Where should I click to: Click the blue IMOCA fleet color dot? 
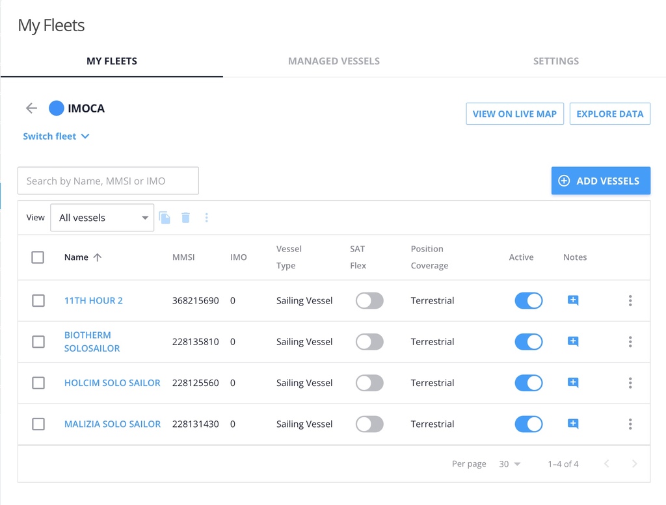[56, 108]
